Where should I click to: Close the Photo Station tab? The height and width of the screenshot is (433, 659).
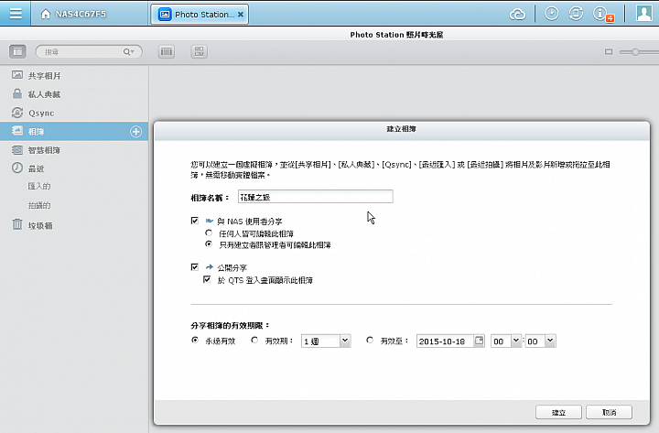(241, 15)
